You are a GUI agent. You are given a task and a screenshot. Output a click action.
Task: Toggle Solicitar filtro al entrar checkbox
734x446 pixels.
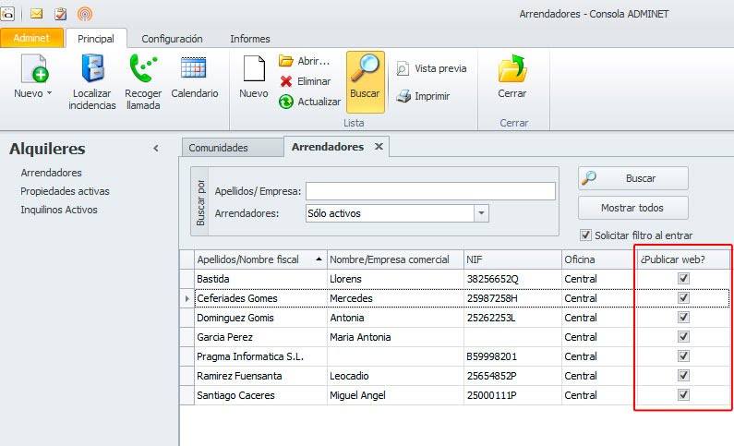coord(585,235)
